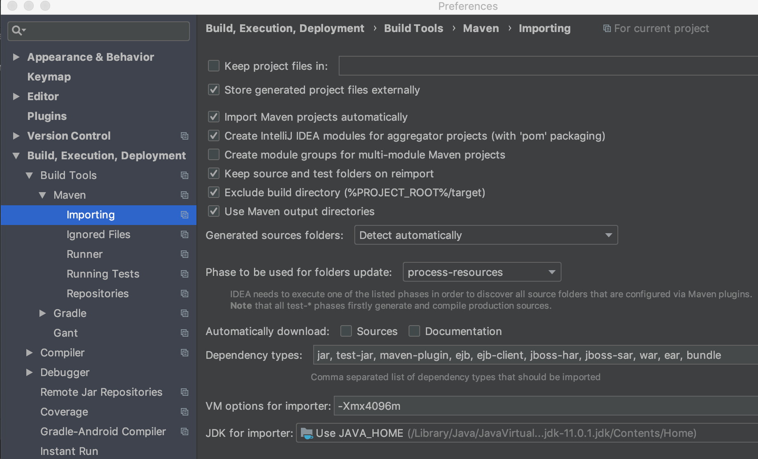Click the project icon beside Remote Jar Repositories
758x459 pixels.
pos(184,392)
